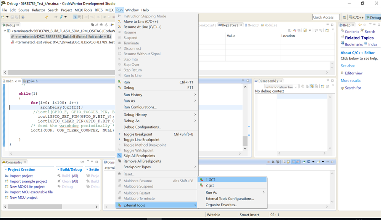Choose Toggle Line Breakpoint item

click(x=157, y=139)
